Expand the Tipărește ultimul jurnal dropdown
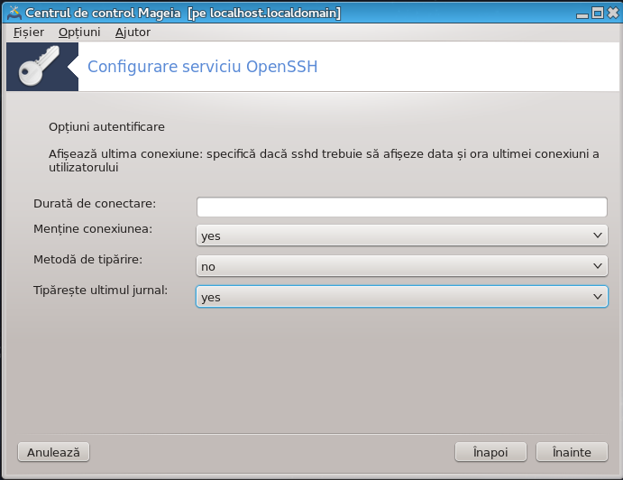 pyautogui.click(x=402, y=297)
